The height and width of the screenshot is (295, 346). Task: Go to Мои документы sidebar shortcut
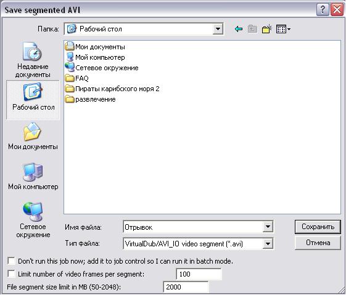(x=33, y=136)
